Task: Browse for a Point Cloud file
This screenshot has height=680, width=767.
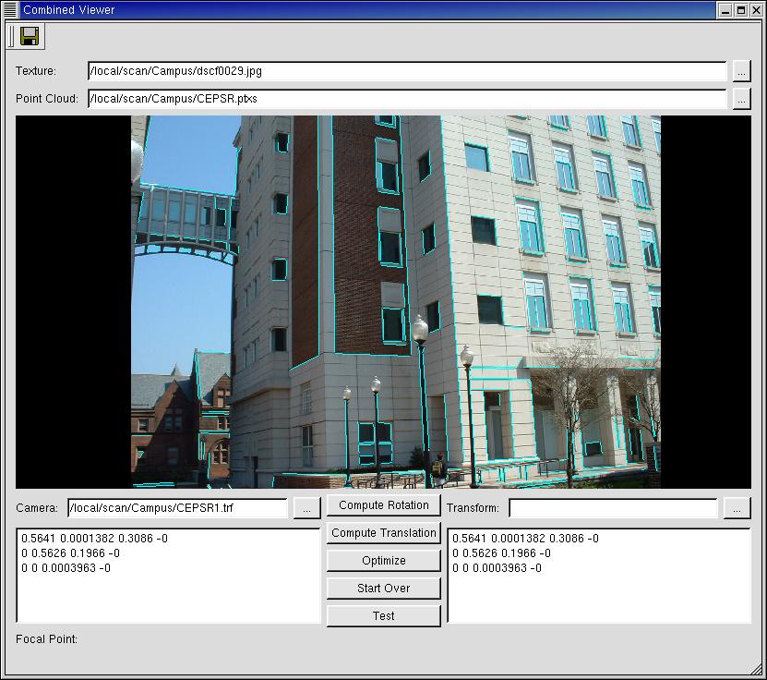Action: click(741, 99)
